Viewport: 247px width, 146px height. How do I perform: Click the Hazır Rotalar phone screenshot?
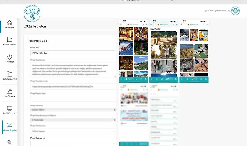coord(164,51)
